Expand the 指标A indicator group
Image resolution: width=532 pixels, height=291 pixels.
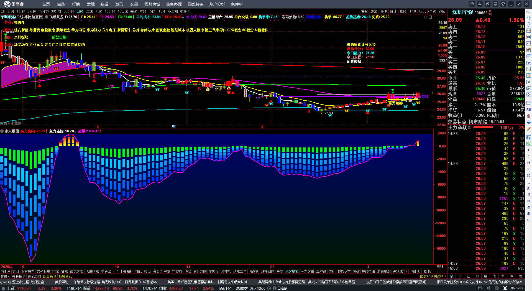coord(6,271)
